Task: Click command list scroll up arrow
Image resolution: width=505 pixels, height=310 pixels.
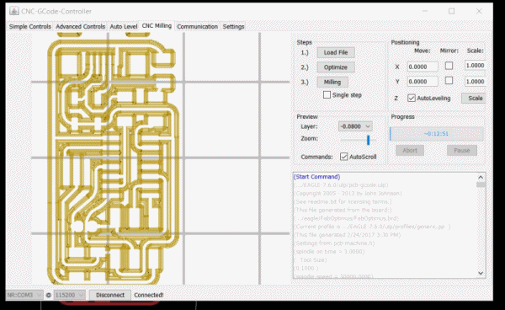Action: 481,177
